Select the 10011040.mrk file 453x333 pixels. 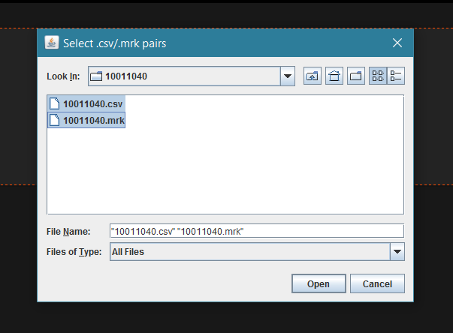[x=86, y=120]
